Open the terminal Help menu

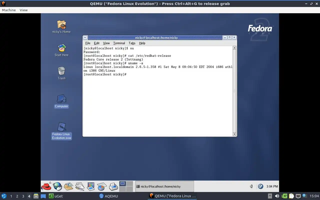coord(142,43)
